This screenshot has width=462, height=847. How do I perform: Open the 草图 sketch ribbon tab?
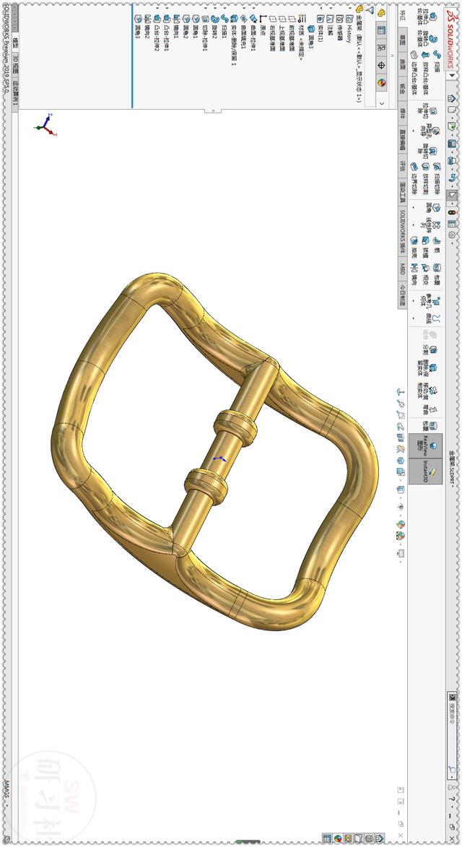(x=403, y=40)
